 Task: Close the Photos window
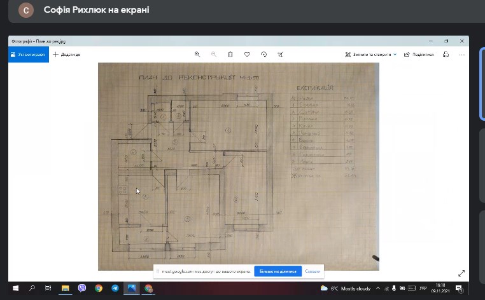(461, 41)
